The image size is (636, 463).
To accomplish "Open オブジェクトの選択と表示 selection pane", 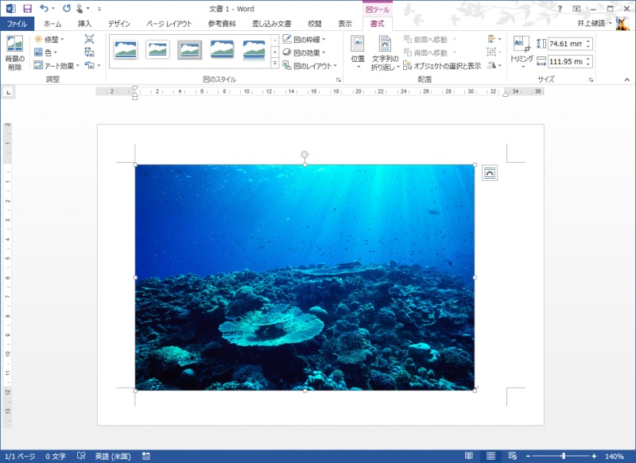I will pyautogui.click(x=442, y=66).
